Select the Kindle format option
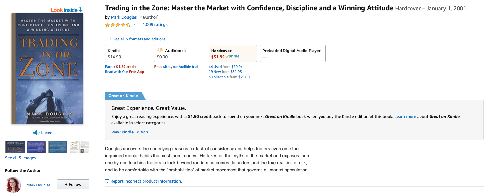Viewport: 485px width, 193px height. tap(128, 53)
